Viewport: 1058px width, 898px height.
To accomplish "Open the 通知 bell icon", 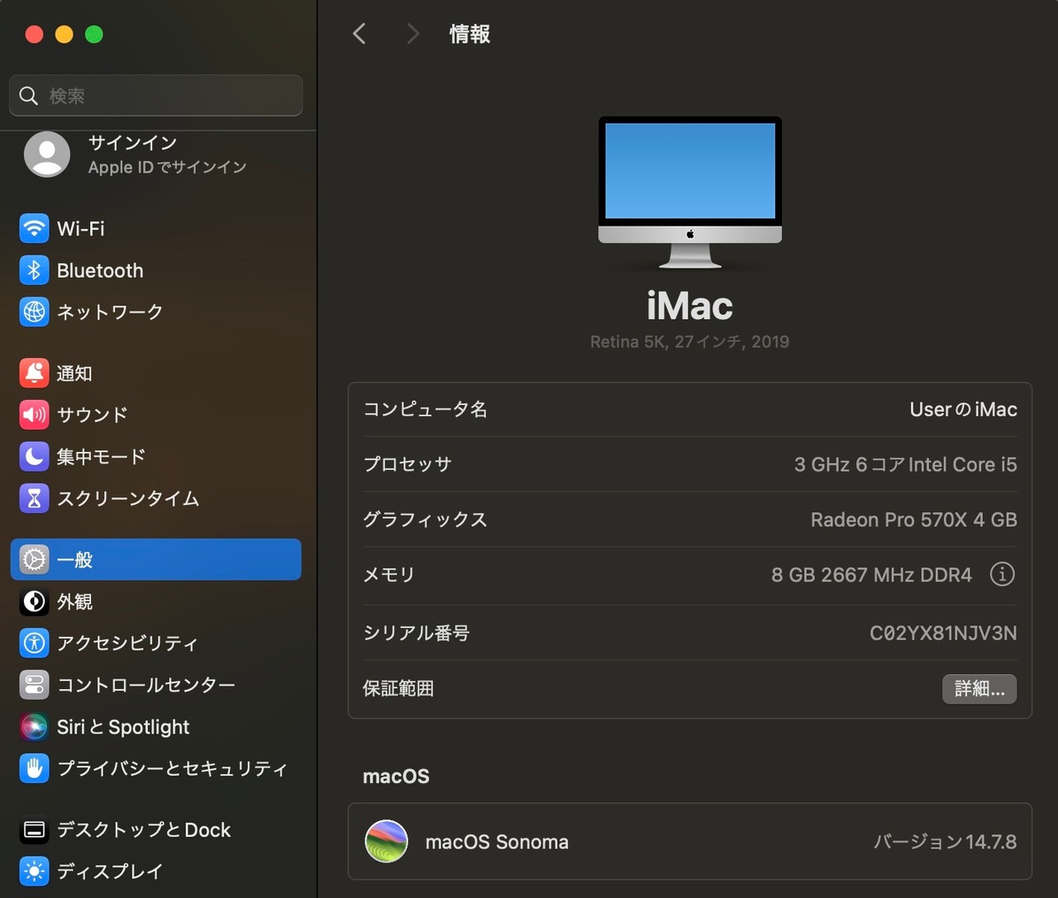I will pyautogui.click(x=34, y=373).
